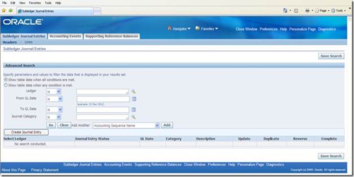The width and height of the screenshot is (354, 177).
Task: Open the File menu
Action: pyautogui.click(x=4, y=3)
